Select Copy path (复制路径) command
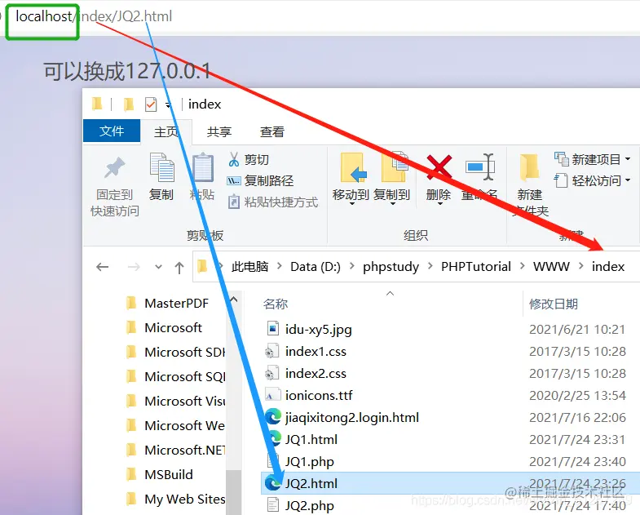The width and height of the screenshot is (640, 515). (260, 180)
